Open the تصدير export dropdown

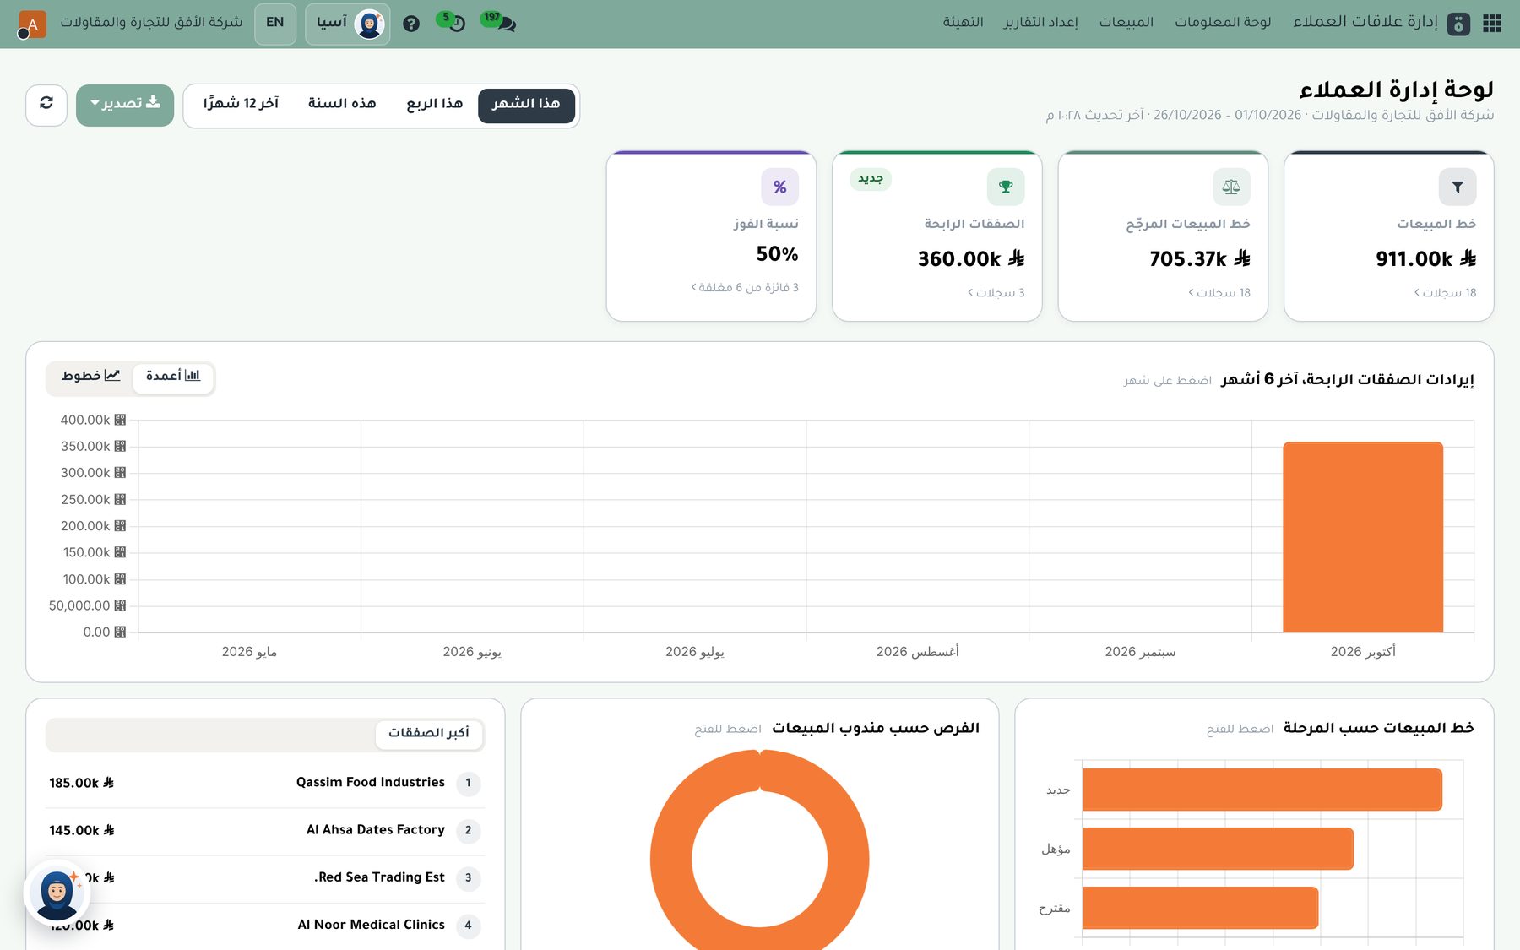[x=125, y=104]
